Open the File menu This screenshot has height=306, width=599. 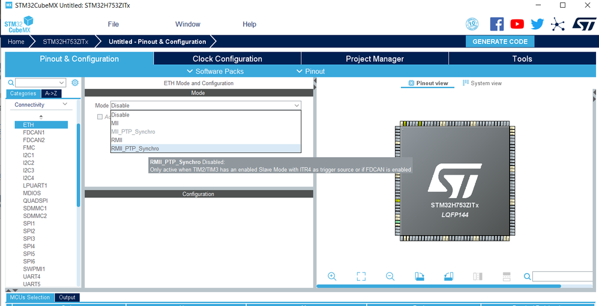pyautogui.click(x=113, y=24)
